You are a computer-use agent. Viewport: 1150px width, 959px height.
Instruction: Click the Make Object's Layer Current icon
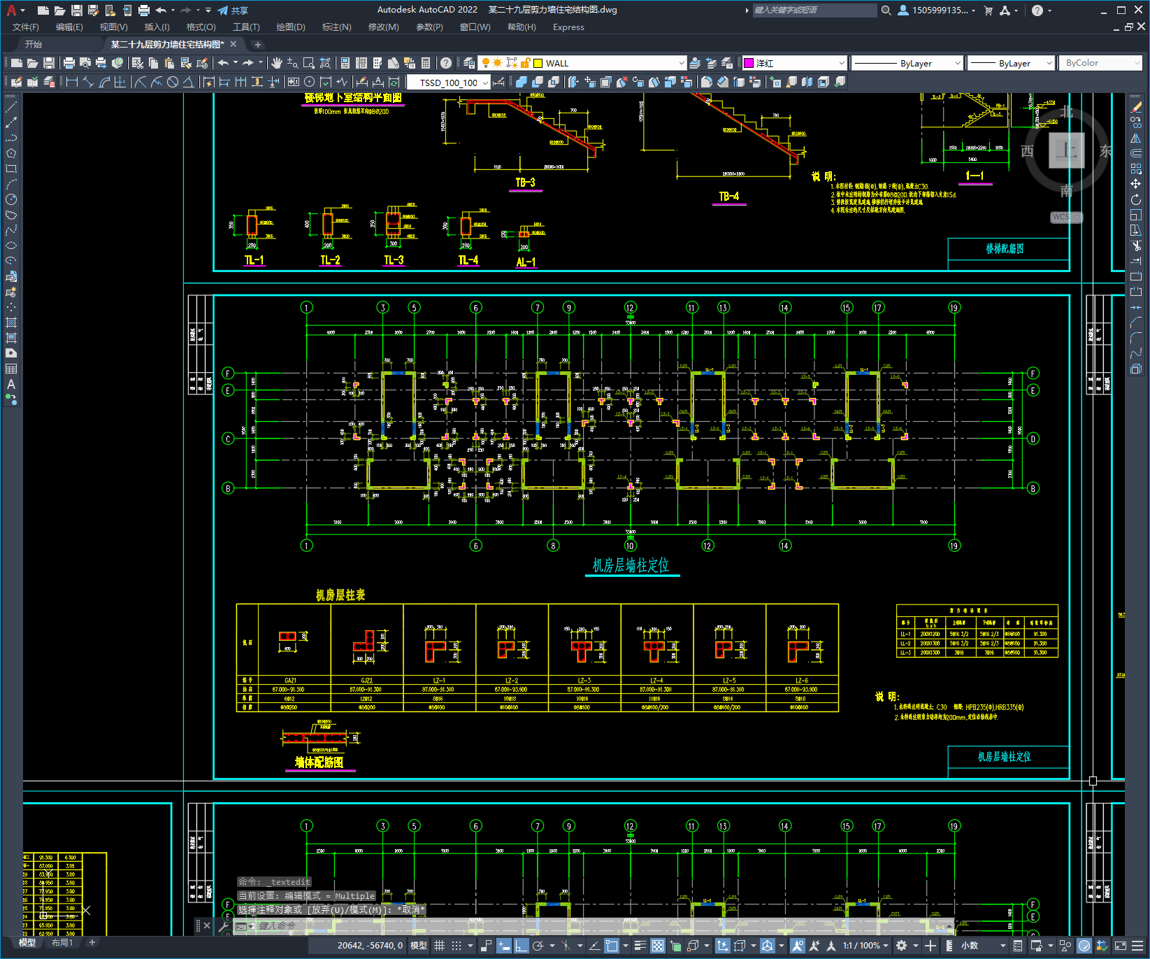click(695, 63)
